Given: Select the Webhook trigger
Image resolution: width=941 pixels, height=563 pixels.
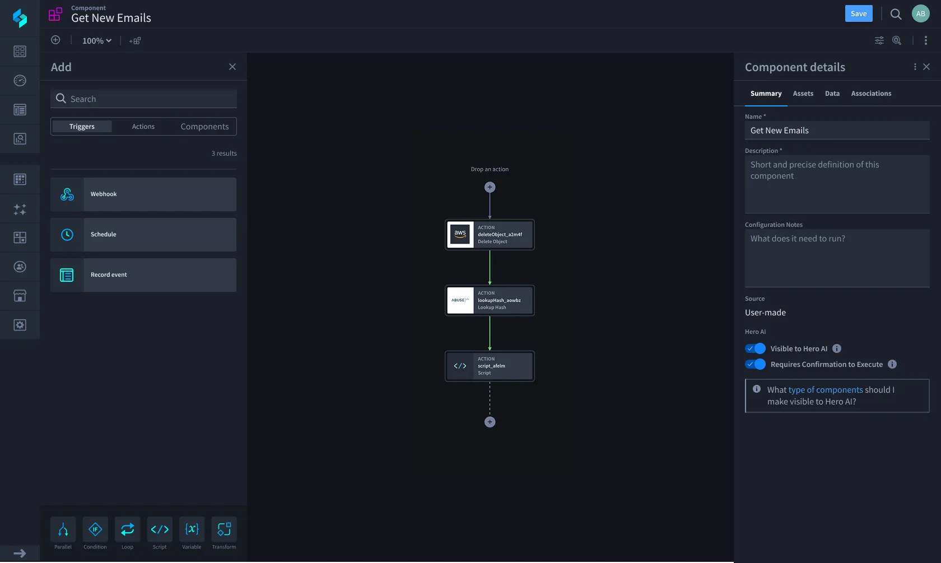Looking at the screenshot, I should point(143,194).
